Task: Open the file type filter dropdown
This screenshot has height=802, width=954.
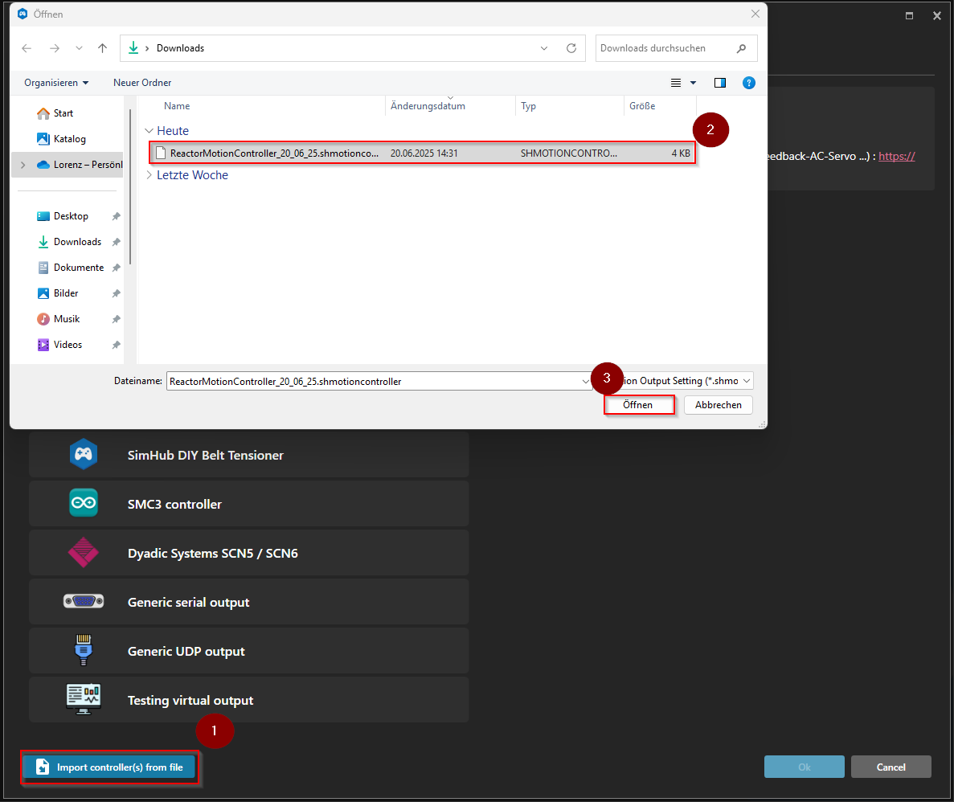Action: tap(745, 380)
